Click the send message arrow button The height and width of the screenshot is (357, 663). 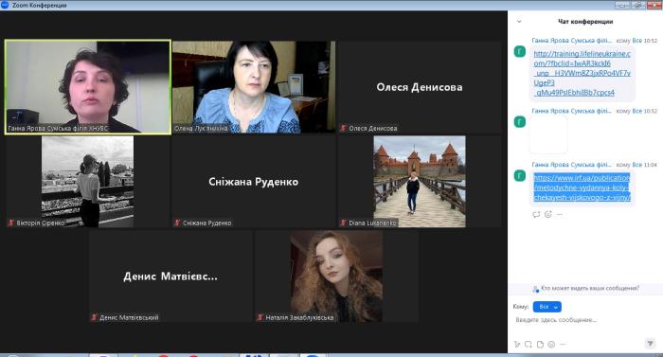651,344
